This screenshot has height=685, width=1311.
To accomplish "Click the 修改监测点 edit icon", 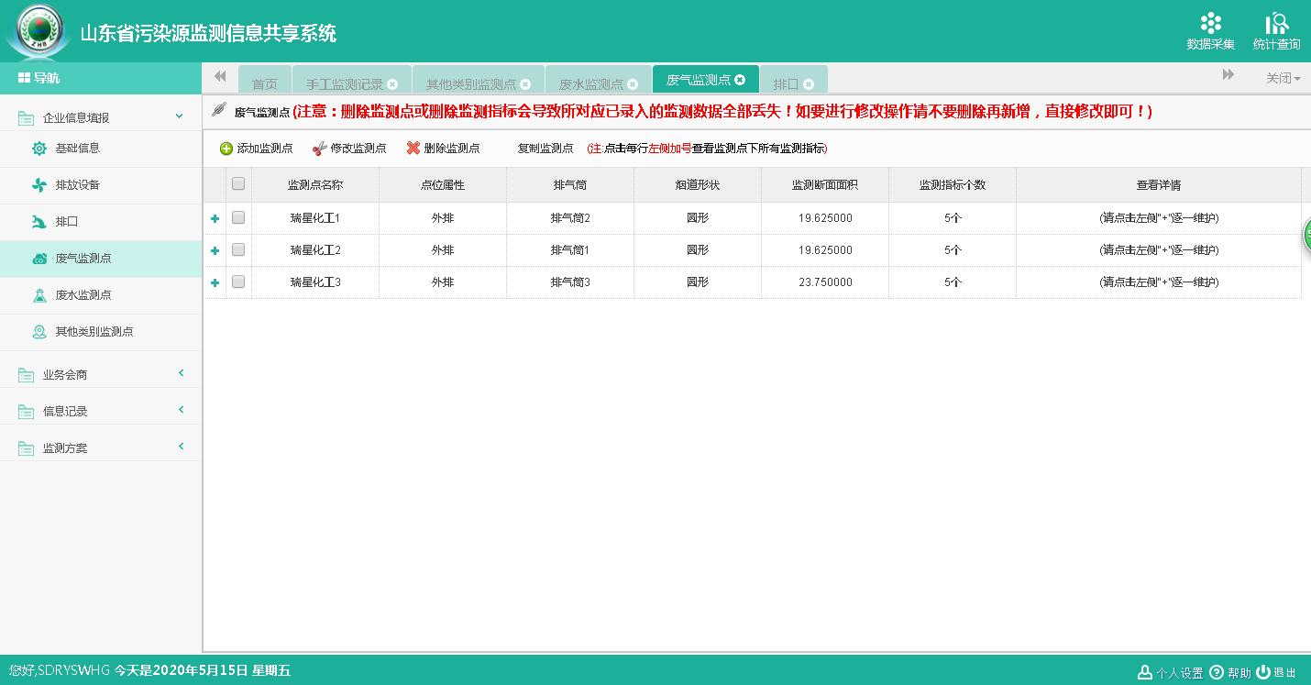I will 319,149.
